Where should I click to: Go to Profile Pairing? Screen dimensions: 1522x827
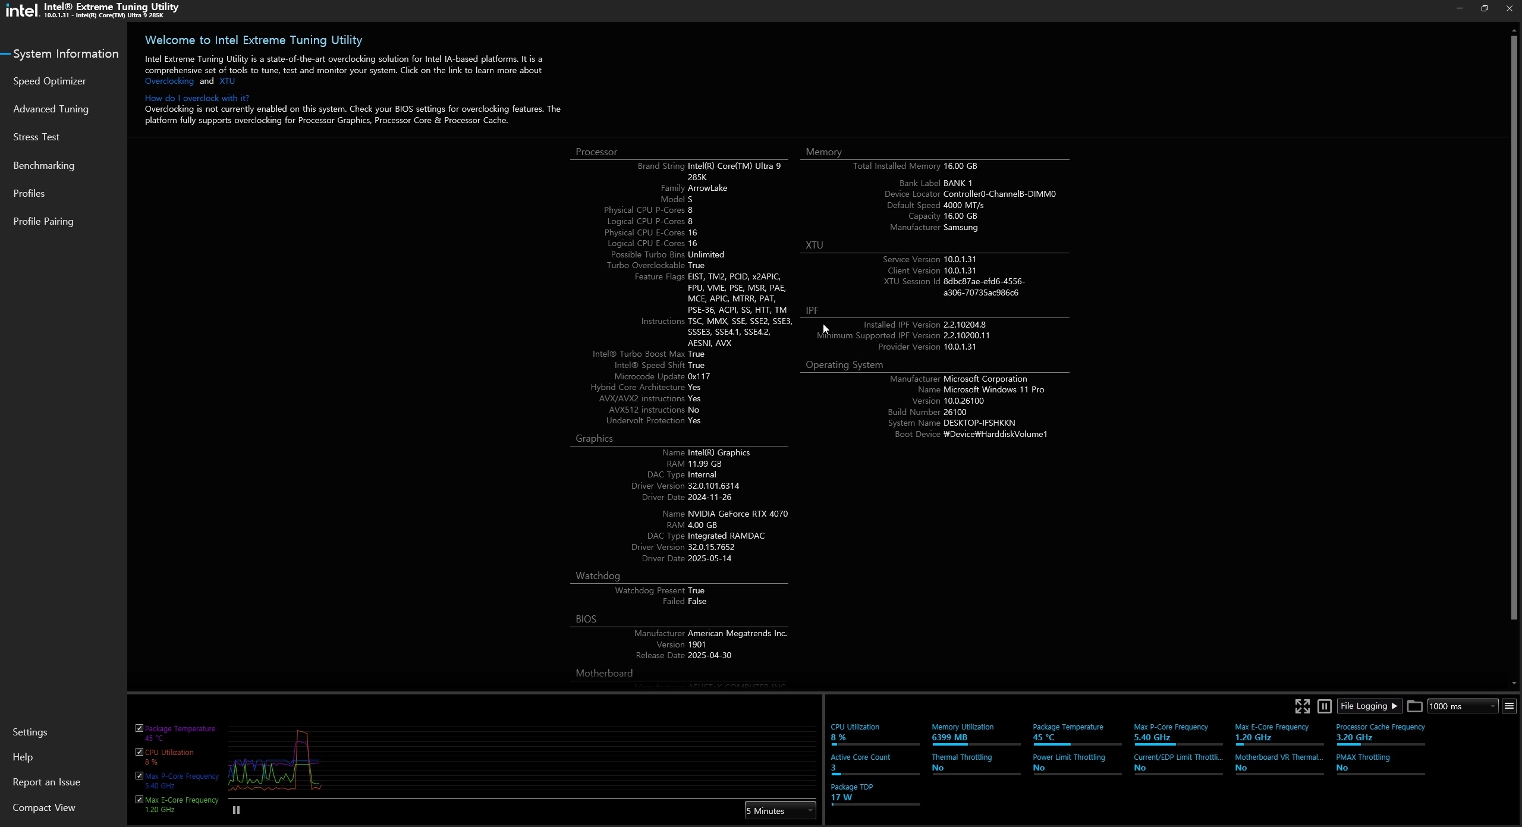tap(43, 221)
